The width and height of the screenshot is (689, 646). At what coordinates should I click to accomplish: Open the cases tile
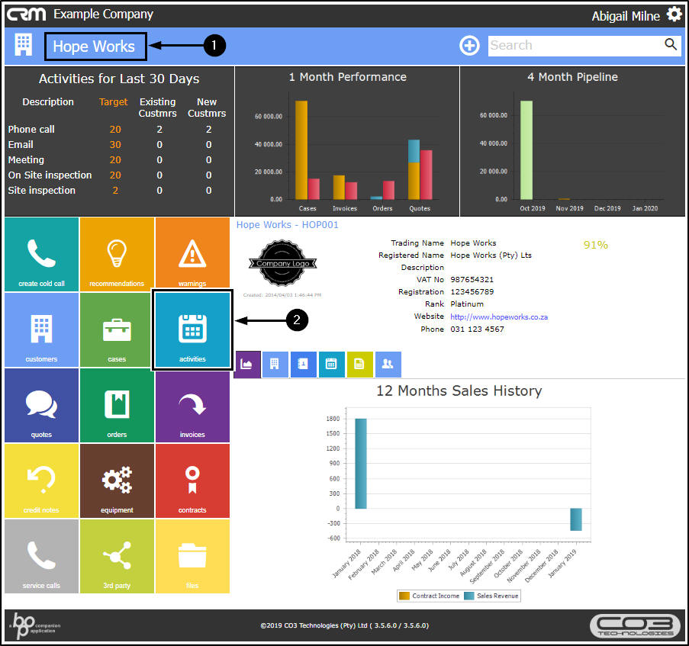click(117, 329)
